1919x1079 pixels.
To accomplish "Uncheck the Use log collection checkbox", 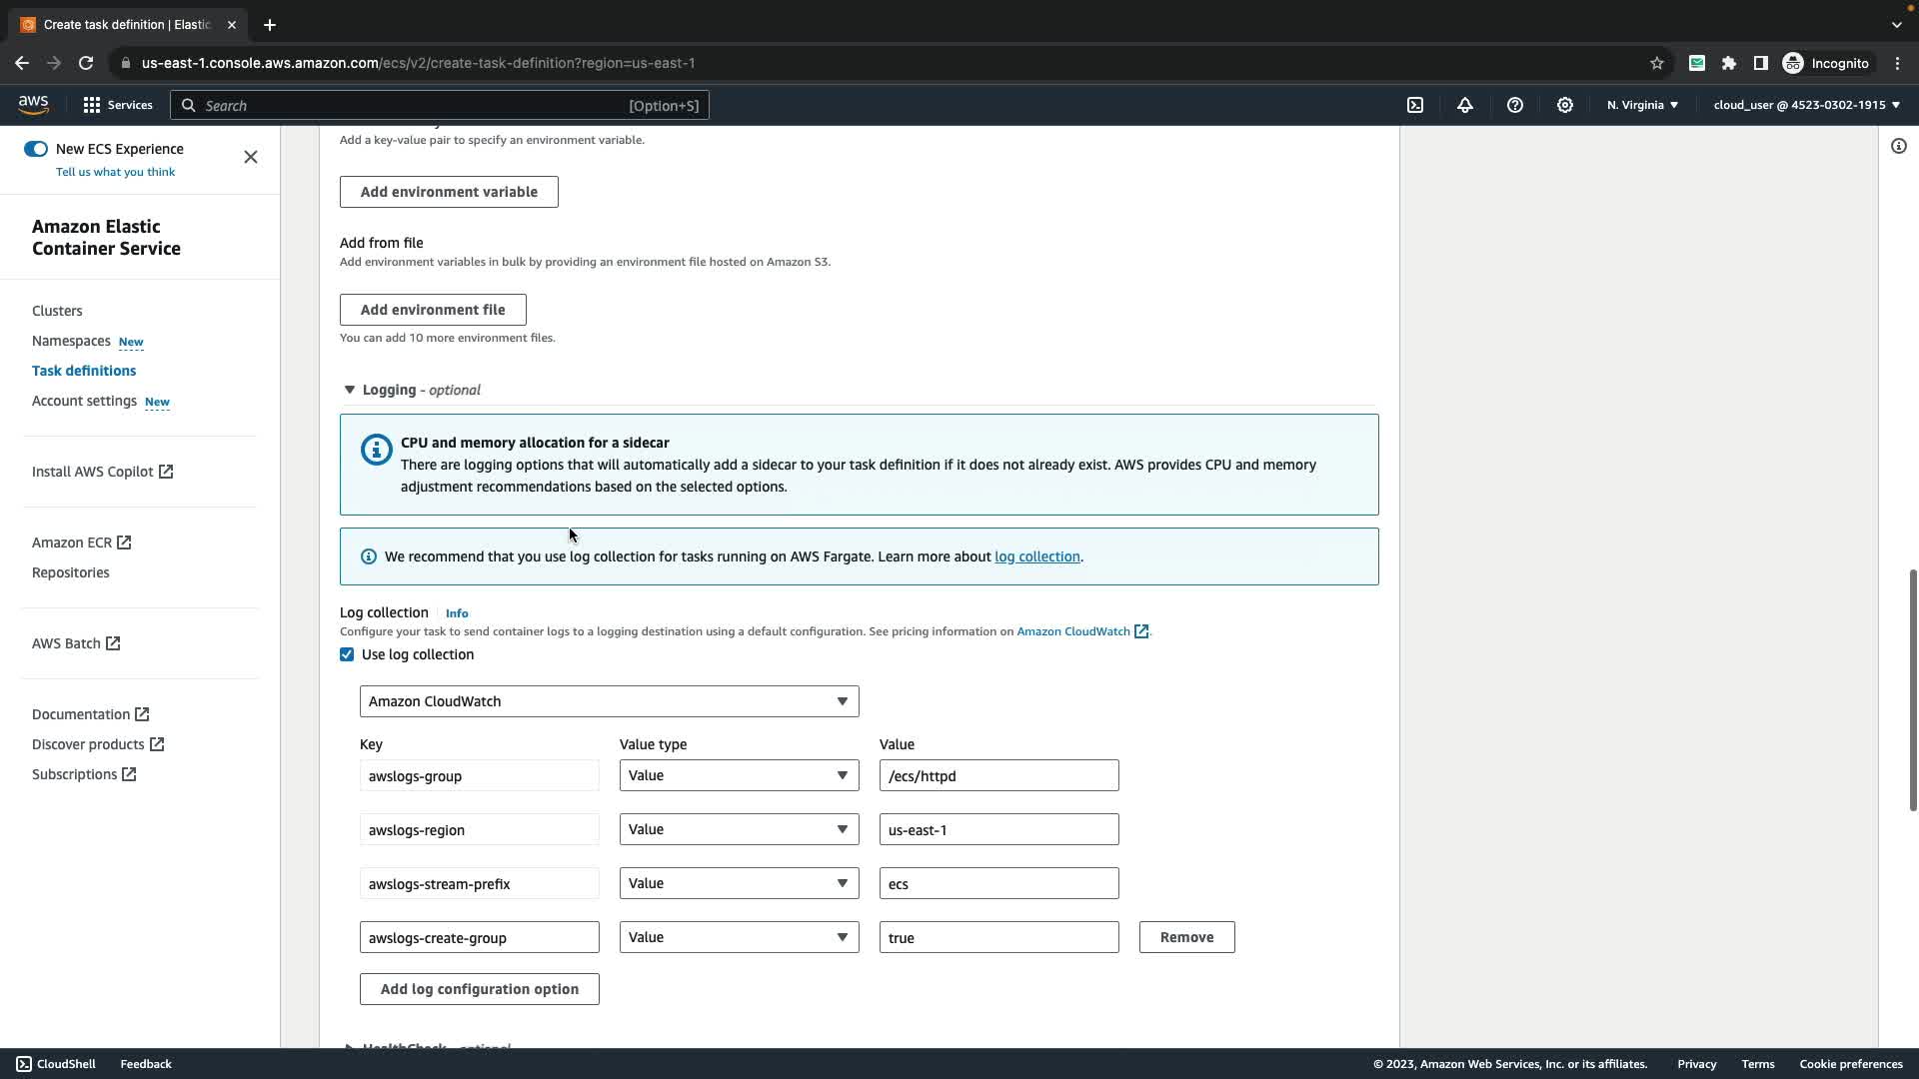I will pos(347,654).
